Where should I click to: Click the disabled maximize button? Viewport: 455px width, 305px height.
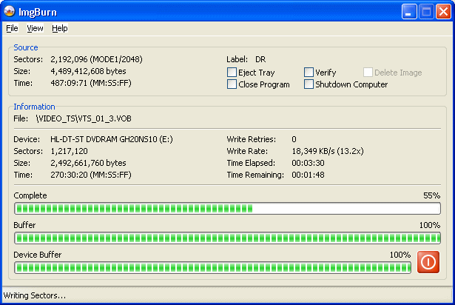click(x=426, y=12)
